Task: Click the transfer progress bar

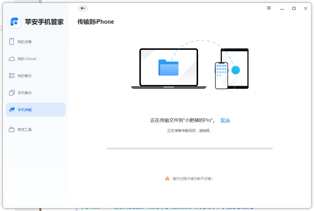Action: pyautogui.click(x=190, y=148)
